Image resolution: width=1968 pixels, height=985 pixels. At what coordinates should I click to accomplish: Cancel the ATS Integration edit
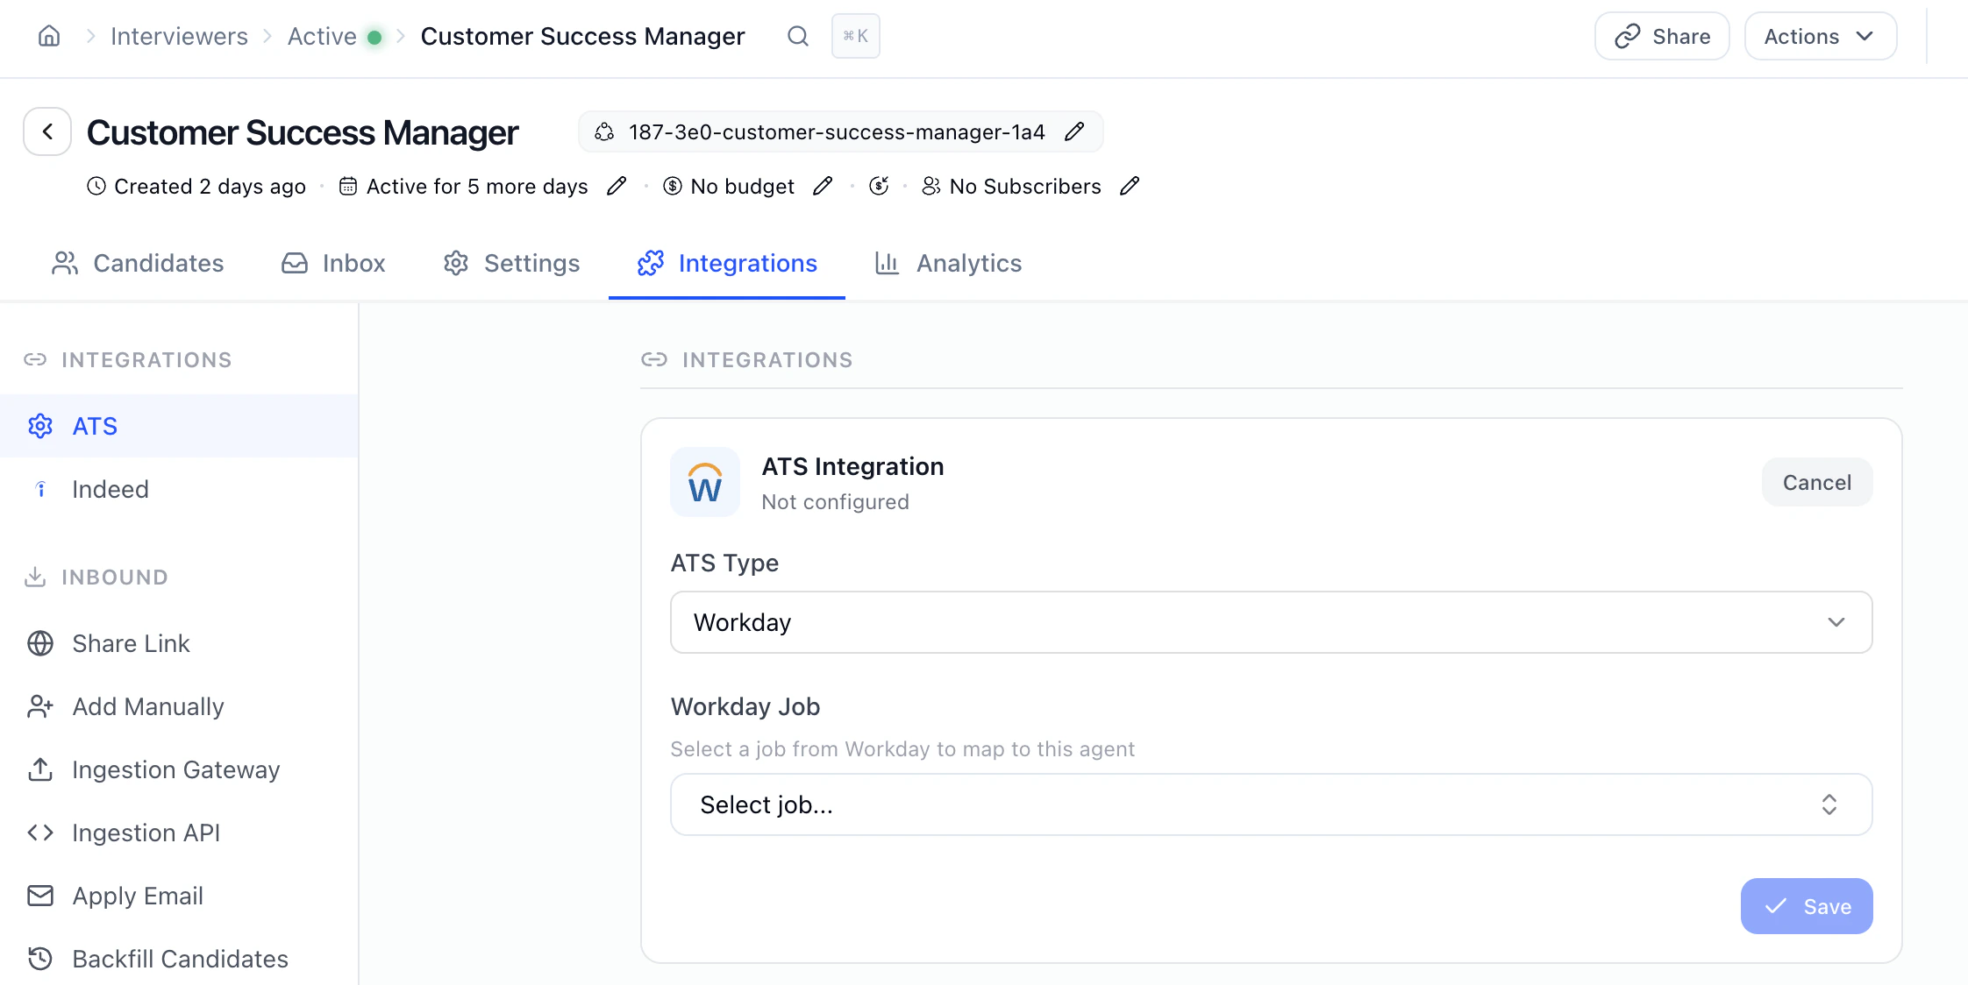point(1817,482)
